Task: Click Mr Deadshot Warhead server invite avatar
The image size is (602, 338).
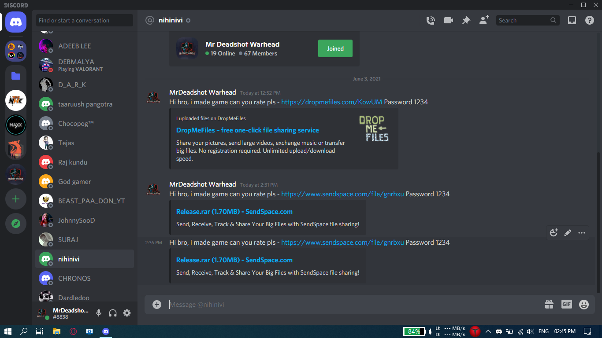Action: click(187, 48)
